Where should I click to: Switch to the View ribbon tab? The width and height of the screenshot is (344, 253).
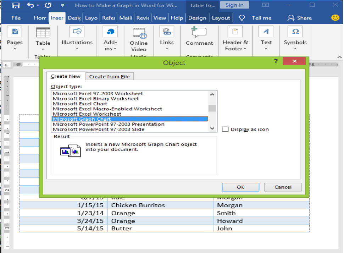point(160,18)
